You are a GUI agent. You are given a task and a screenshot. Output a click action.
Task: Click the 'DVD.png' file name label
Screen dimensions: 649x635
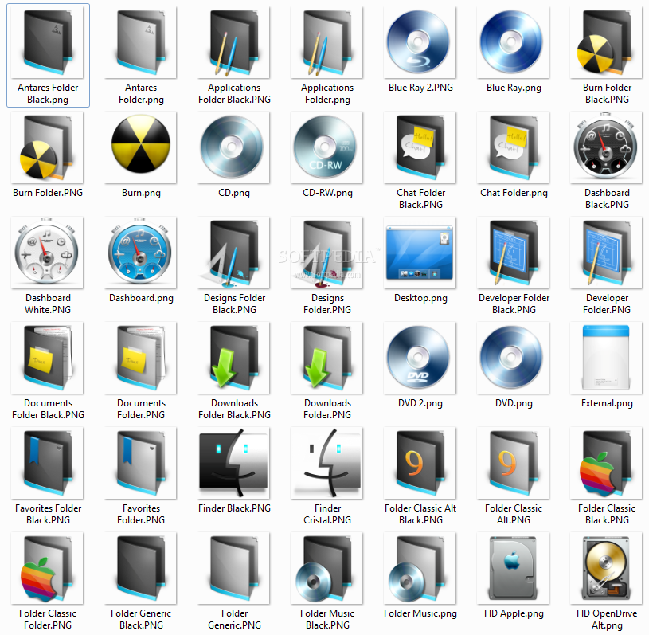tap(514, 403)
